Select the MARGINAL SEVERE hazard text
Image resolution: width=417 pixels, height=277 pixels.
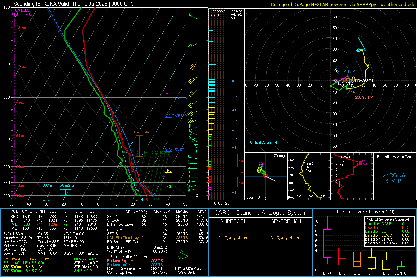click(x=395, y=178)
